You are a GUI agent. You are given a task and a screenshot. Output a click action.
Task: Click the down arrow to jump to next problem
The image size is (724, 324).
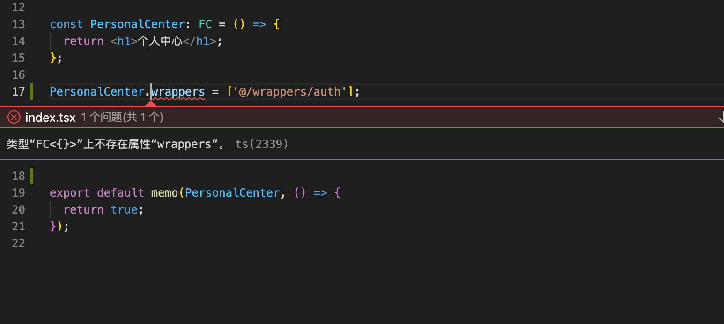point(722,117)
